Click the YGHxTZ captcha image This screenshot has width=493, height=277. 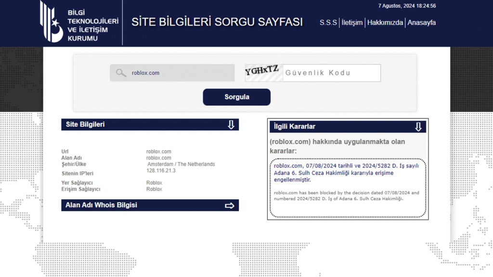[x=264, y=73]
